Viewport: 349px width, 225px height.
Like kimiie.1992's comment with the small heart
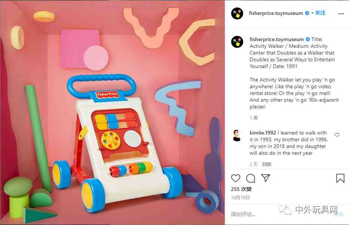337,135
